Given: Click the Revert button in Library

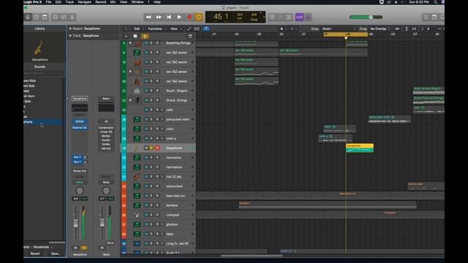Looking at the screenshot, I should [35, 254].
